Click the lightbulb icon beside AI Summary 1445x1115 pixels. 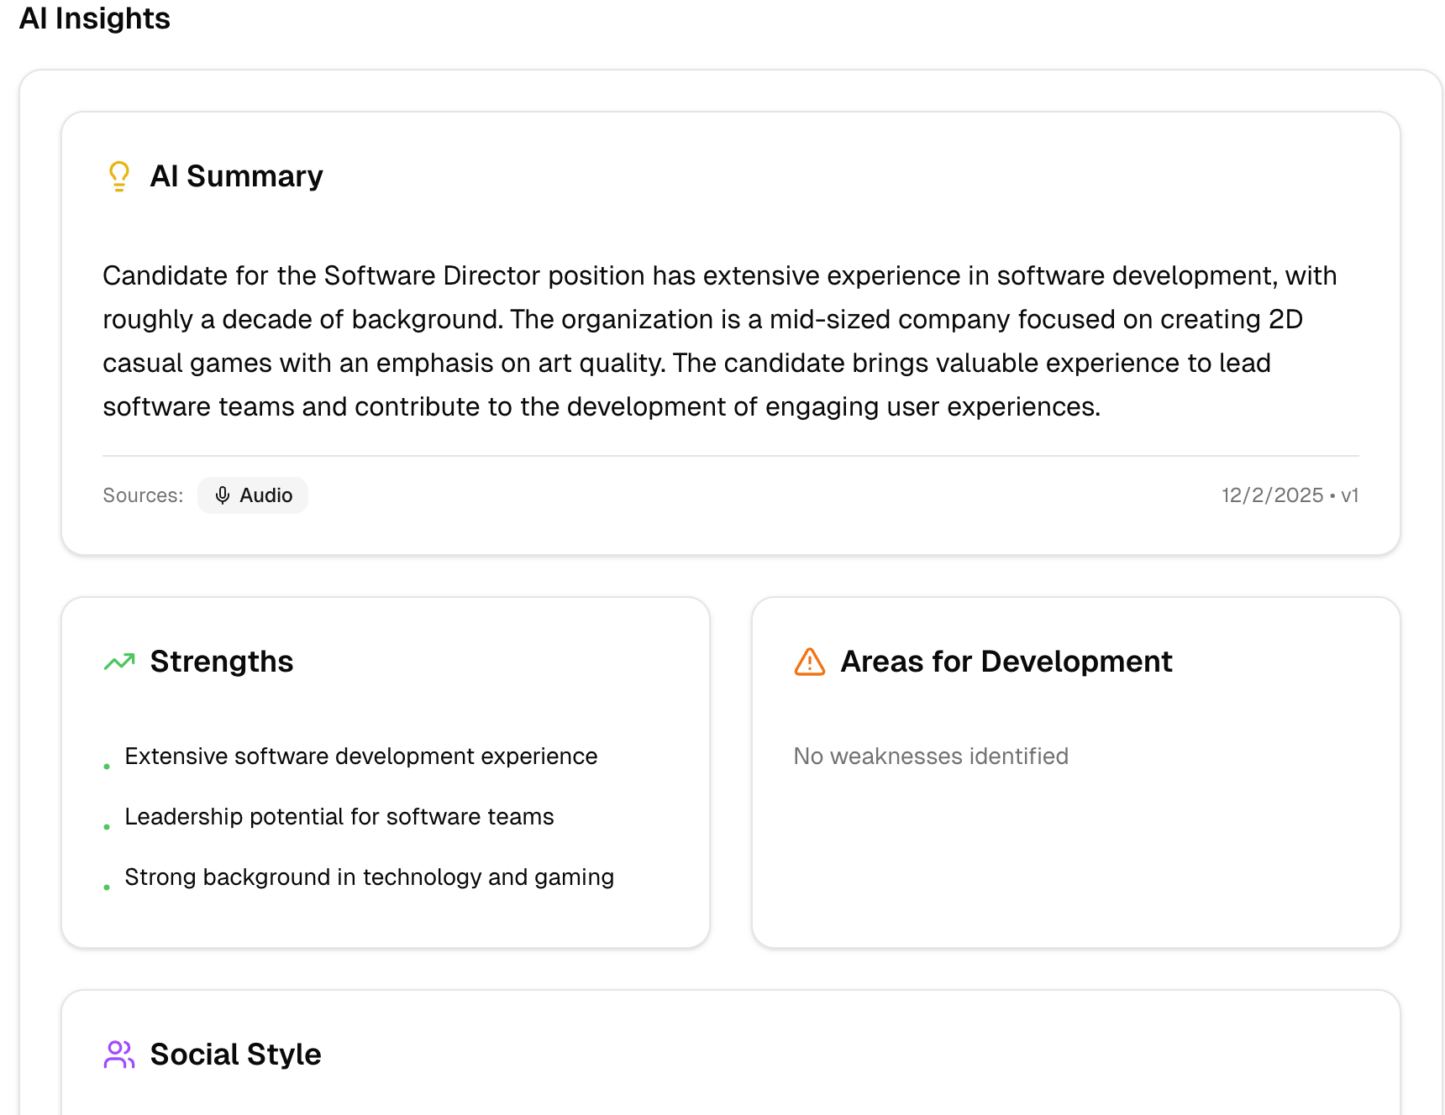[x=119, y=176]
